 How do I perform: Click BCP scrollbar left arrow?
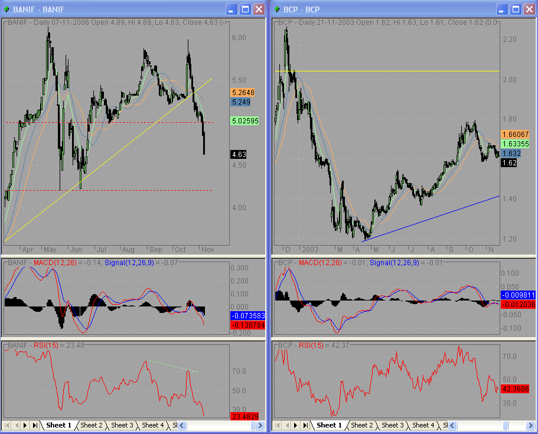(x=452, y=425)
